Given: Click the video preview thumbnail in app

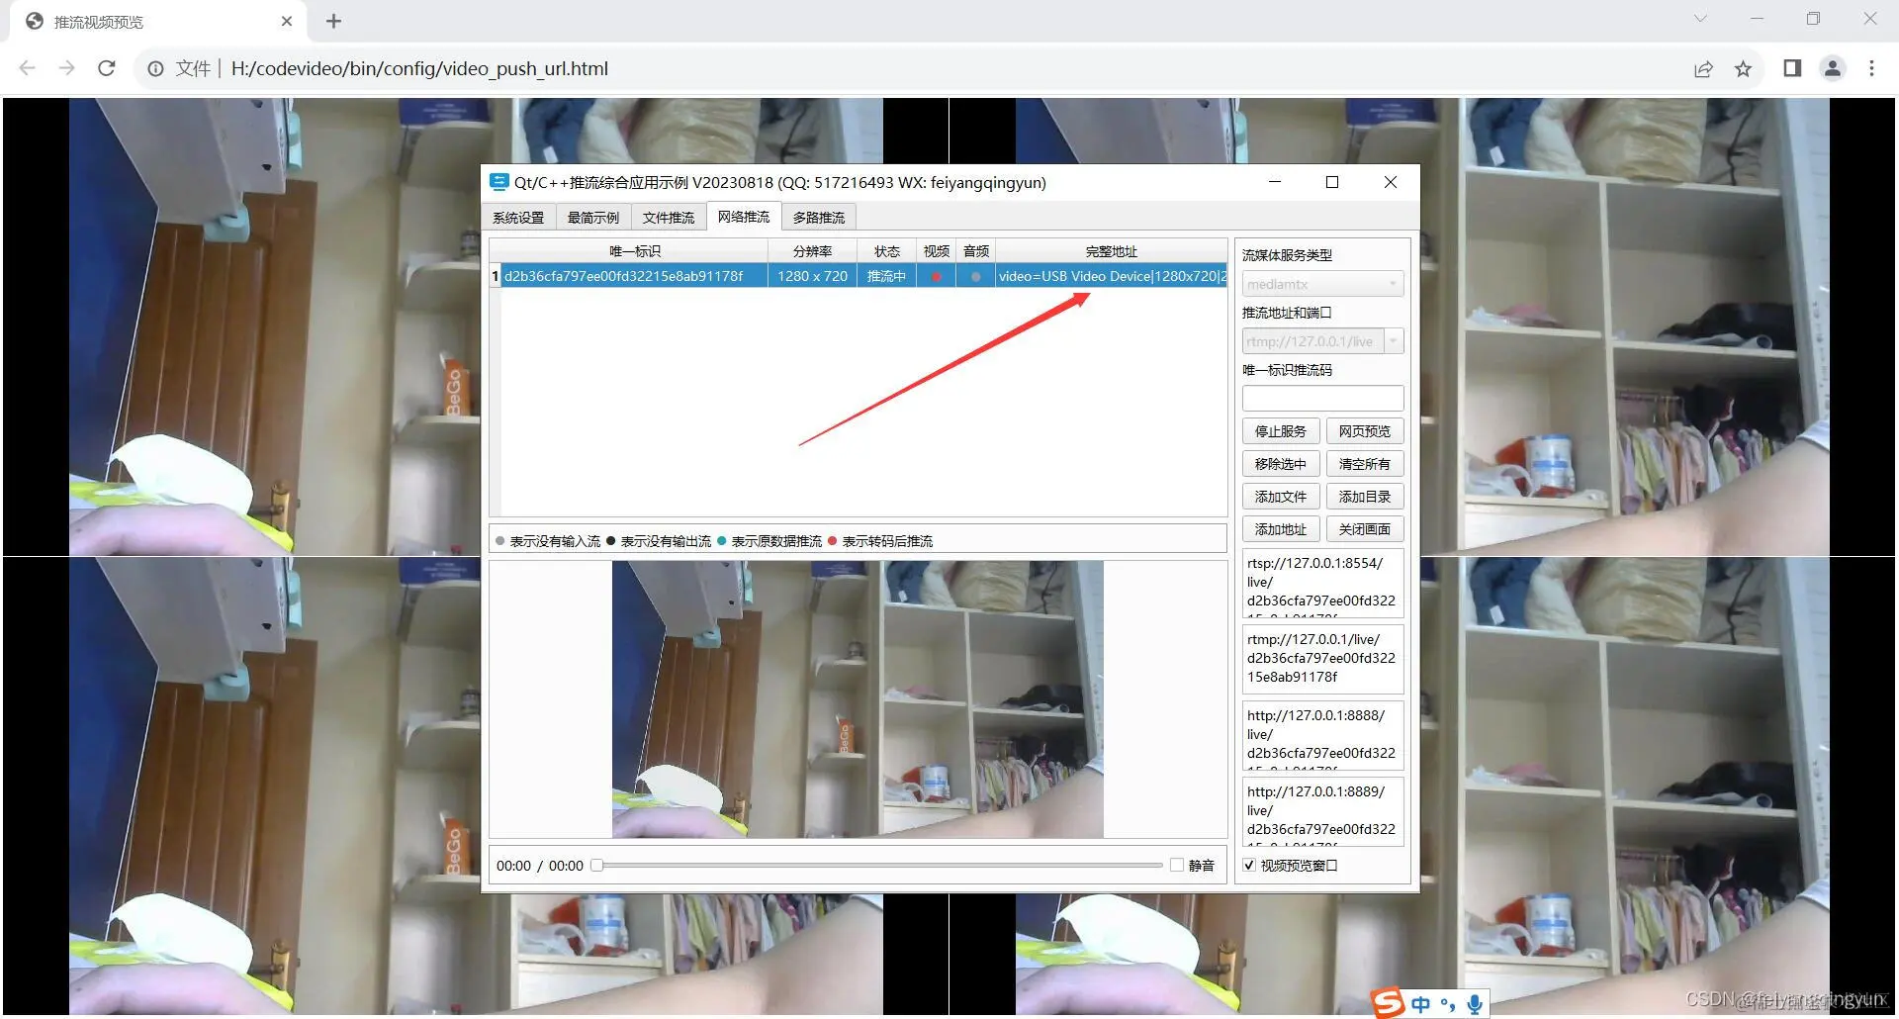Looking at the screenshot, I should click(858, 699).
